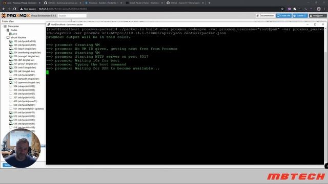Image resolution: width=328 pixels, height=184 pixels.
Task: Click 'Typing the boot command' terminal line
Action: [x=87, y=64]
